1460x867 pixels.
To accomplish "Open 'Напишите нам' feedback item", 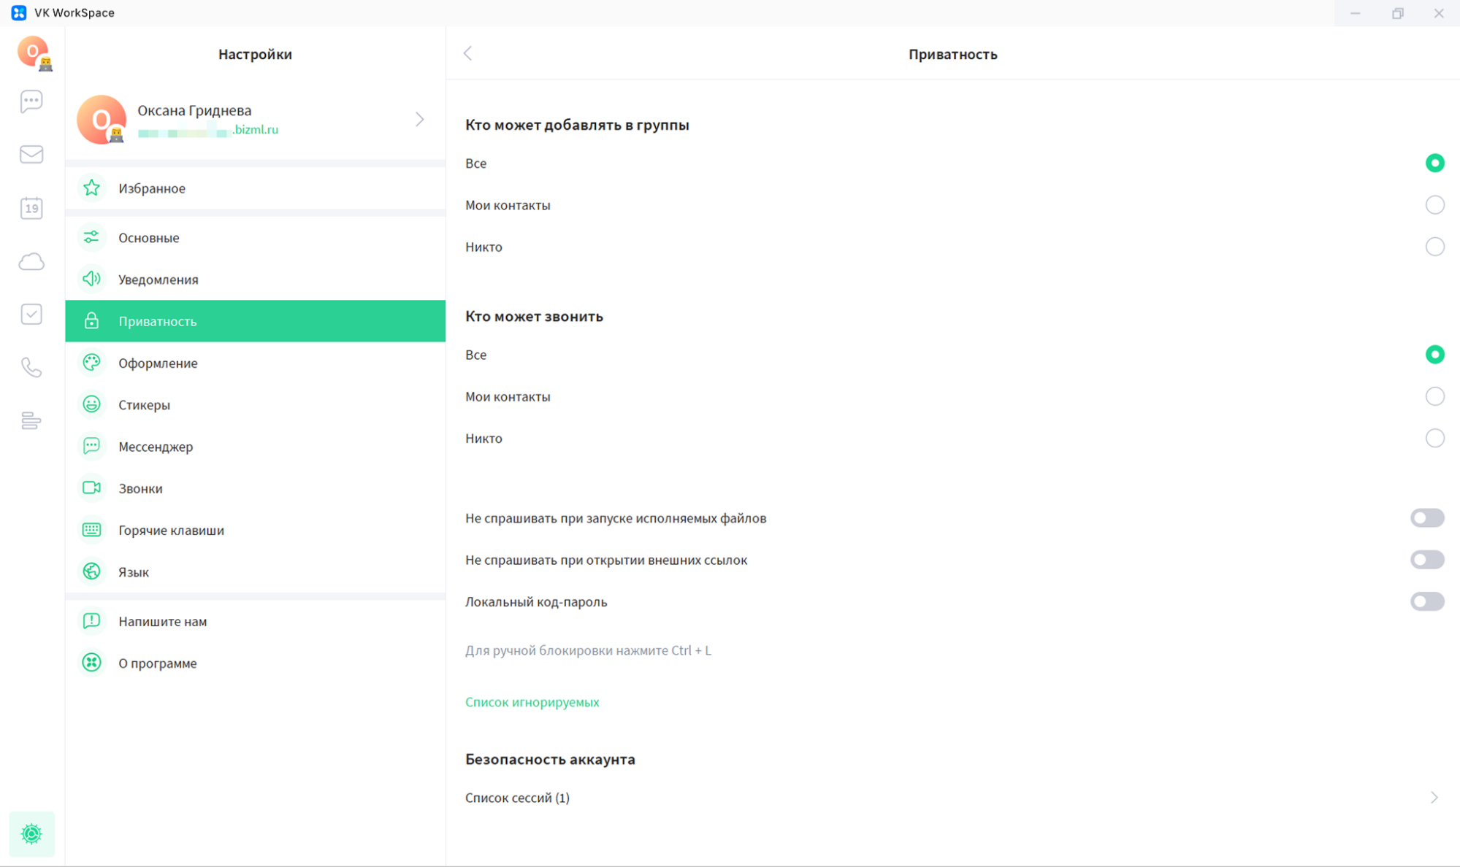I will (162, 622).
